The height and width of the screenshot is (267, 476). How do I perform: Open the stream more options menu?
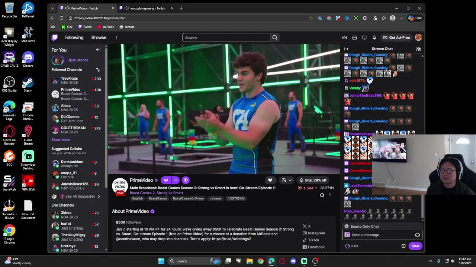[329, 195]
